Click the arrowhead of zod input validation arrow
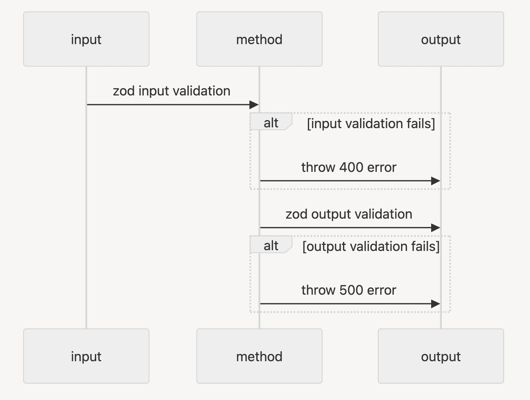This screenshot has width=530, height=400. point(254,105)
